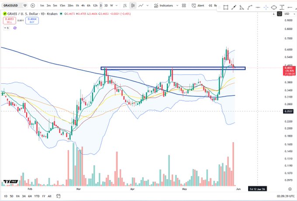Image resolution: width=297 pixels, height=201 pixels.
Task: Select the line chart type icon
Action: (x=141, y=6)
